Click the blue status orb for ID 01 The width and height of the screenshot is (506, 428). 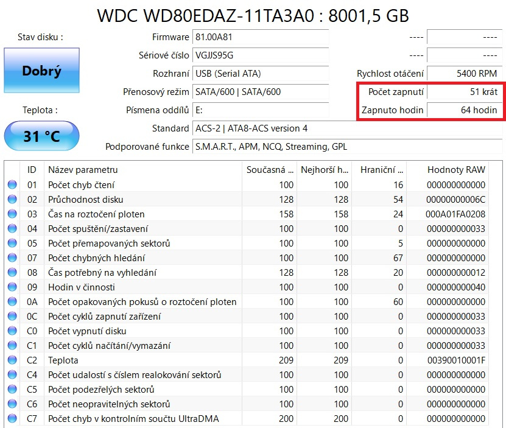[12, 185]
